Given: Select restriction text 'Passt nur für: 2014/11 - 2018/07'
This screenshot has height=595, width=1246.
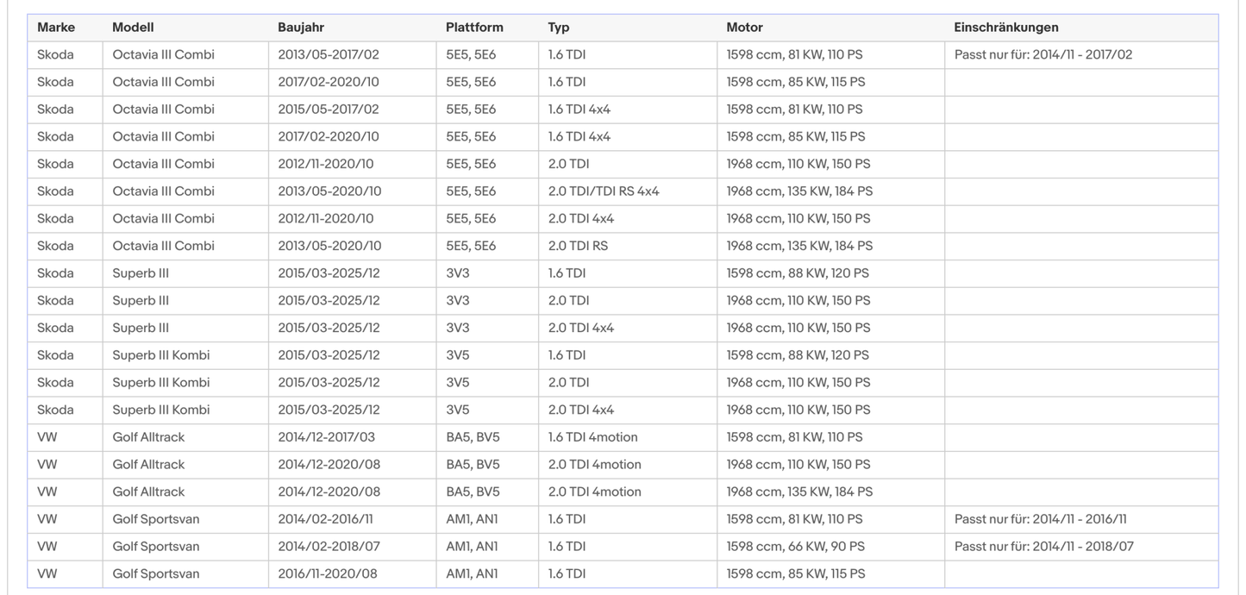Looking at the screenshot, I should [1044, 547].
